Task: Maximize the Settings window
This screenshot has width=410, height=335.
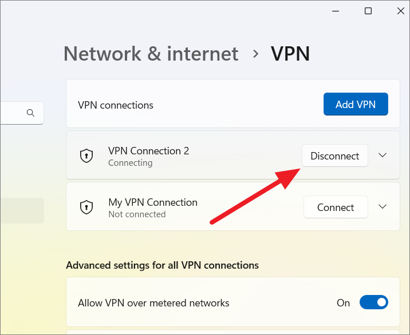Action: (368, 11)
